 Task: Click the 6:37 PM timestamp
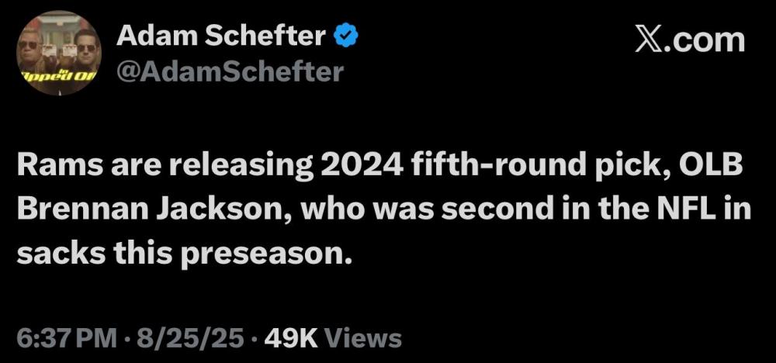(x=65, y=338)
